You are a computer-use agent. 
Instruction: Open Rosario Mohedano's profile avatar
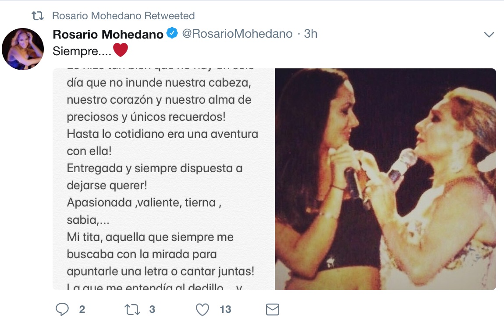pyautogui.click(x=23, y=49)
